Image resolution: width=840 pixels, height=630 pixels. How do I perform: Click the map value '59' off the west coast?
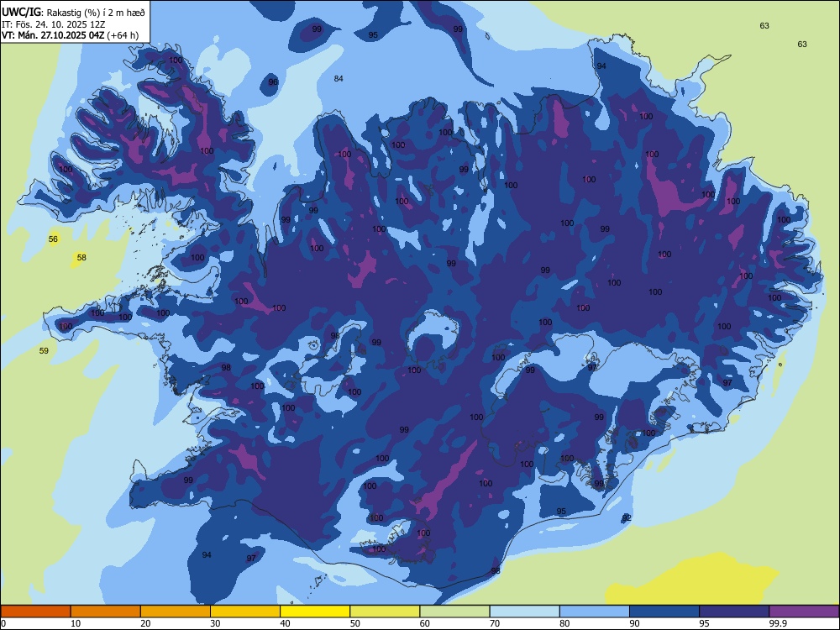coord(44,350)
